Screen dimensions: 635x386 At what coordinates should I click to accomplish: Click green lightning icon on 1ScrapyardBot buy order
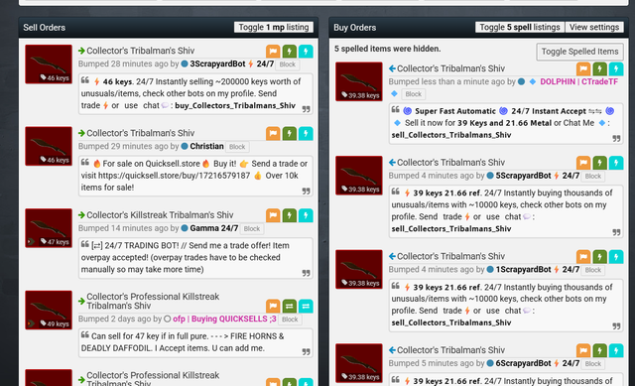[599, 257]
